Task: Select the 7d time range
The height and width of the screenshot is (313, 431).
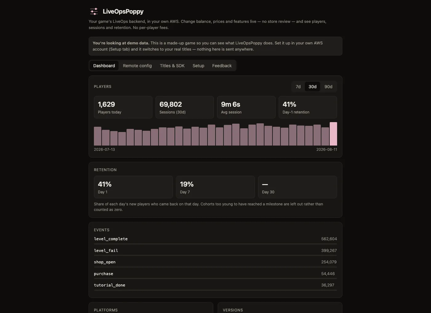Action: tap(298, 87)
